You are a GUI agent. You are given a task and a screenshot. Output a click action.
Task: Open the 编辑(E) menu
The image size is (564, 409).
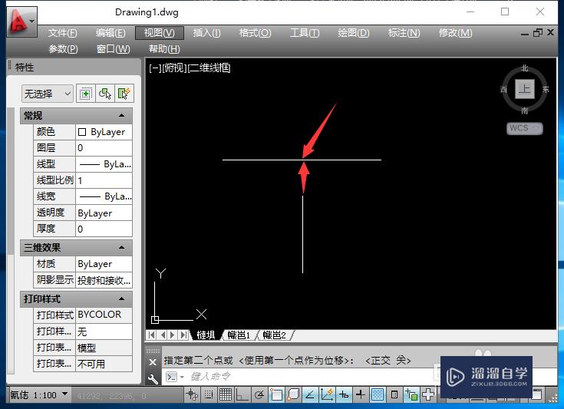pos(110,33)
